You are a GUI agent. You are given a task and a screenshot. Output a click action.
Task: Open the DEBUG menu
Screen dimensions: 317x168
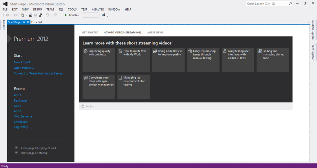pyautogui.click(x=37, y=9)
